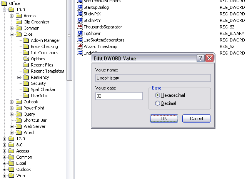
Task: Select the Clip Organizer tree label
Action: (37, 22)
